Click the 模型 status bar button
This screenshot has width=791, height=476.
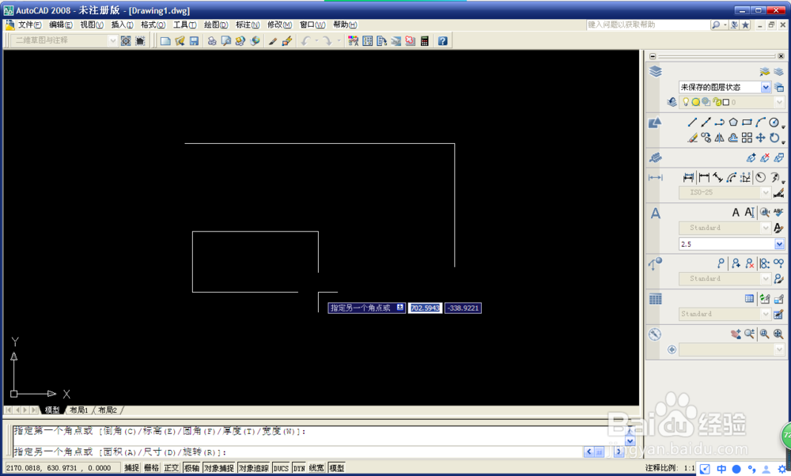(x=336, y=468)
